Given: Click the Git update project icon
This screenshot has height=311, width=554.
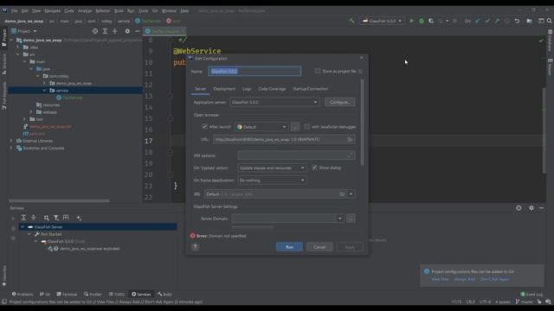Looking at the screenshot, I should click(478, 21).
